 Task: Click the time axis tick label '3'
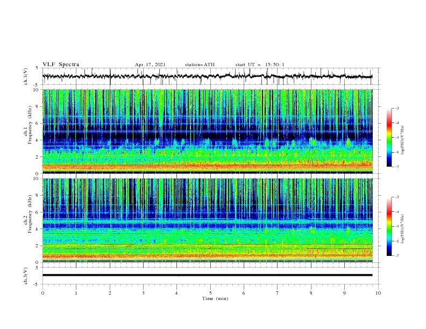[143, 293]
